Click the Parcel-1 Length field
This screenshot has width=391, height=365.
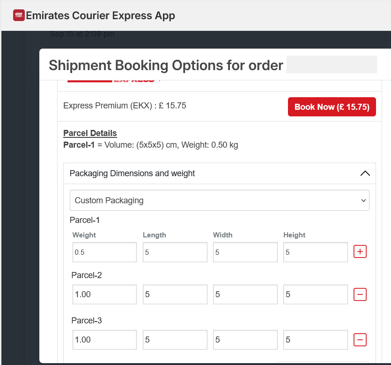[x=175, y=252]
